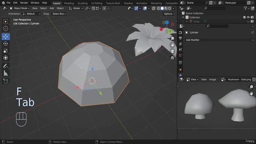Viewport: 256px width, 144px height.
Task: Open the Add Modifier dropdown
Action: [220, 40]
